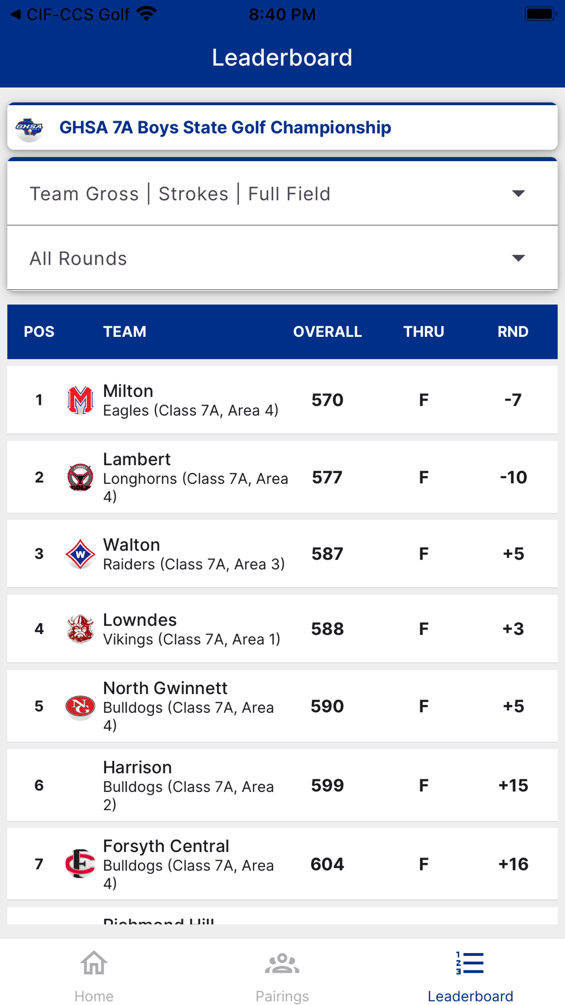Tap the Lowndes Vikings team logo

(80, 629)
